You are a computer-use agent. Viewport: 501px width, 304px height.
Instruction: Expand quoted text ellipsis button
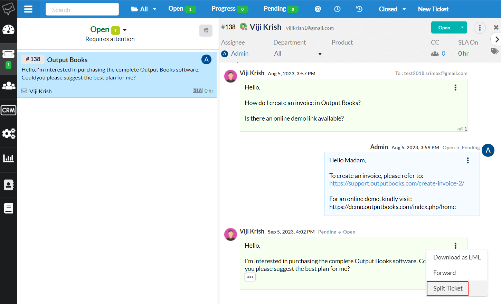(250, 277)
